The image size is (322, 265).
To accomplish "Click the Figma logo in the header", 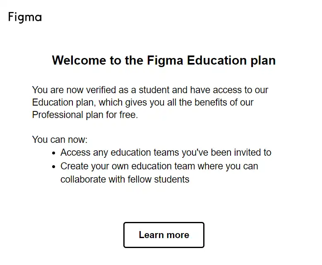I will [x=25, y=17].
